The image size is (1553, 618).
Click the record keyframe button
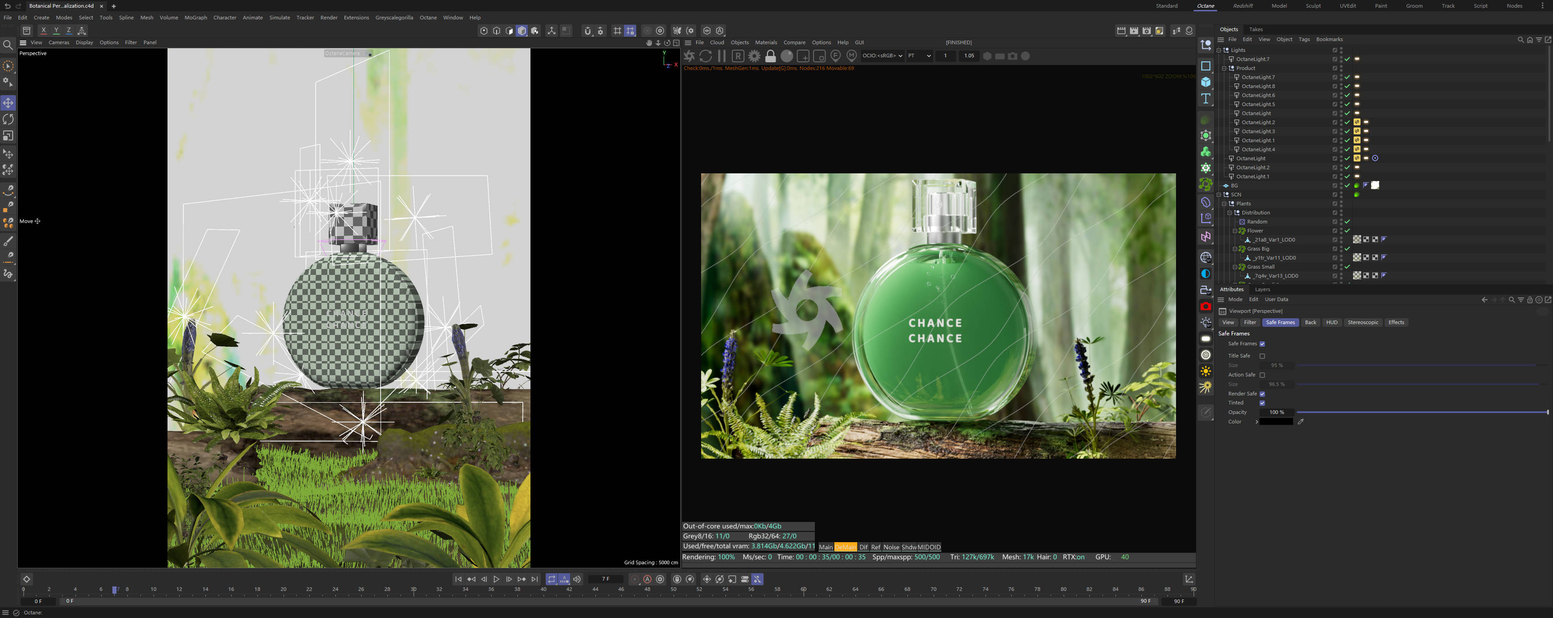coord(634,580)
